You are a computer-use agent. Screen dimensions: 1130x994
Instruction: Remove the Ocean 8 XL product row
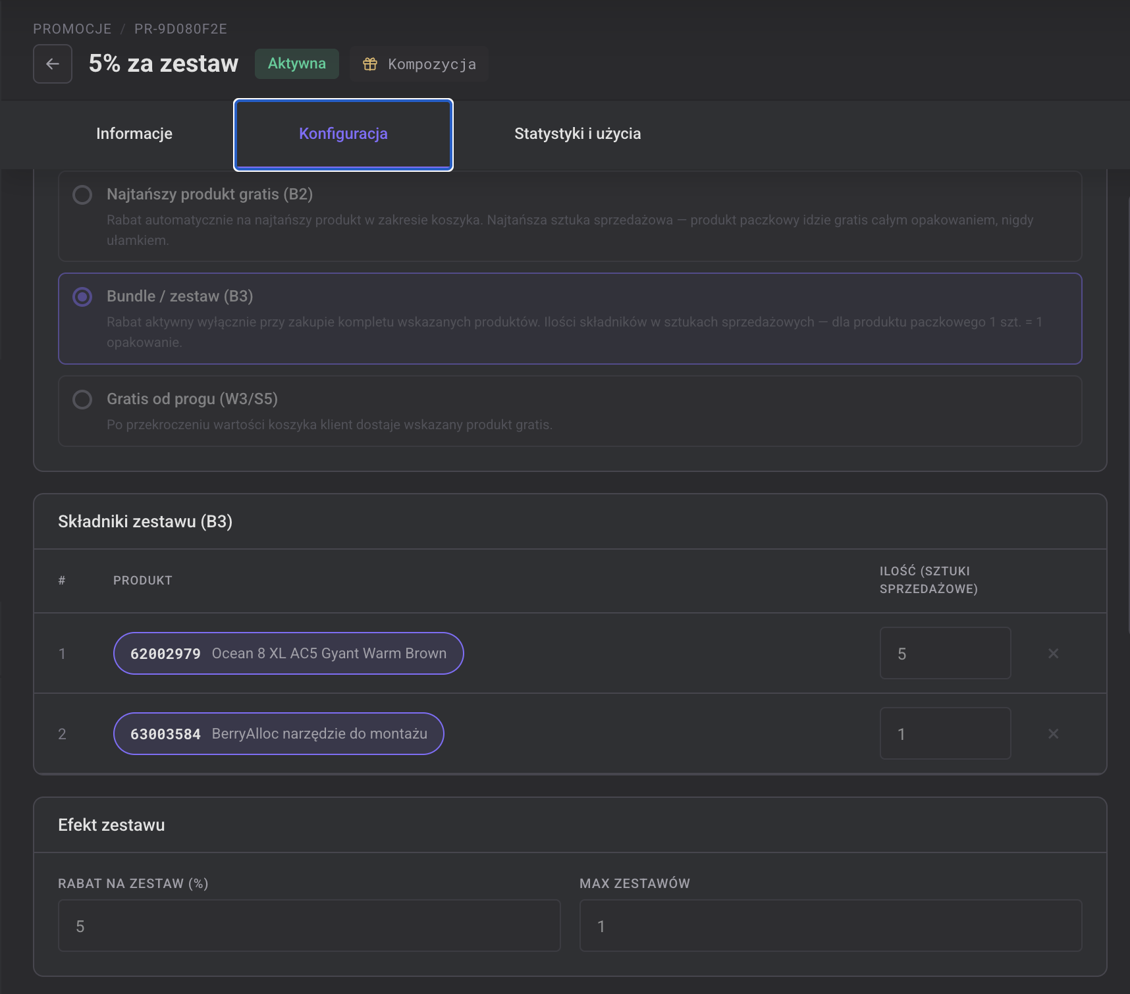pos(1054,653)
